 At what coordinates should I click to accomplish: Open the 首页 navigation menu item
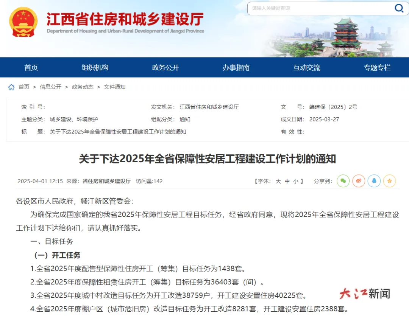pos(31,68)
